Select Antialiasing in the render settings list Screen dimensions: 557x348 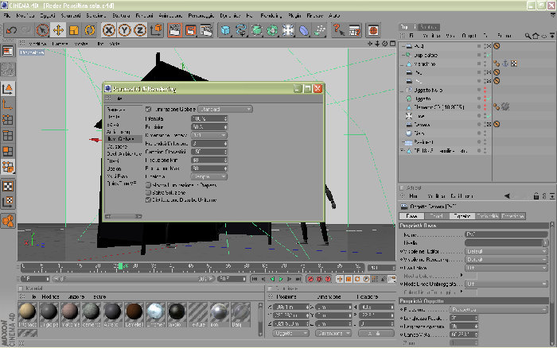[119, 132]
